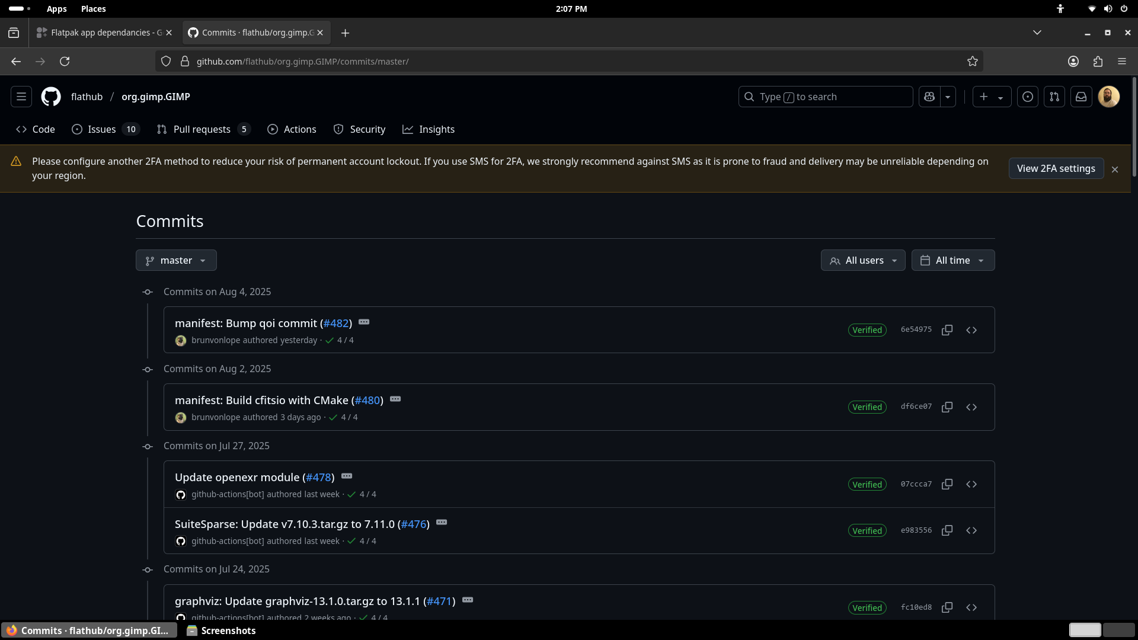Click the search input field
This screenshot has height=640, width=1138.
(825, 97)
